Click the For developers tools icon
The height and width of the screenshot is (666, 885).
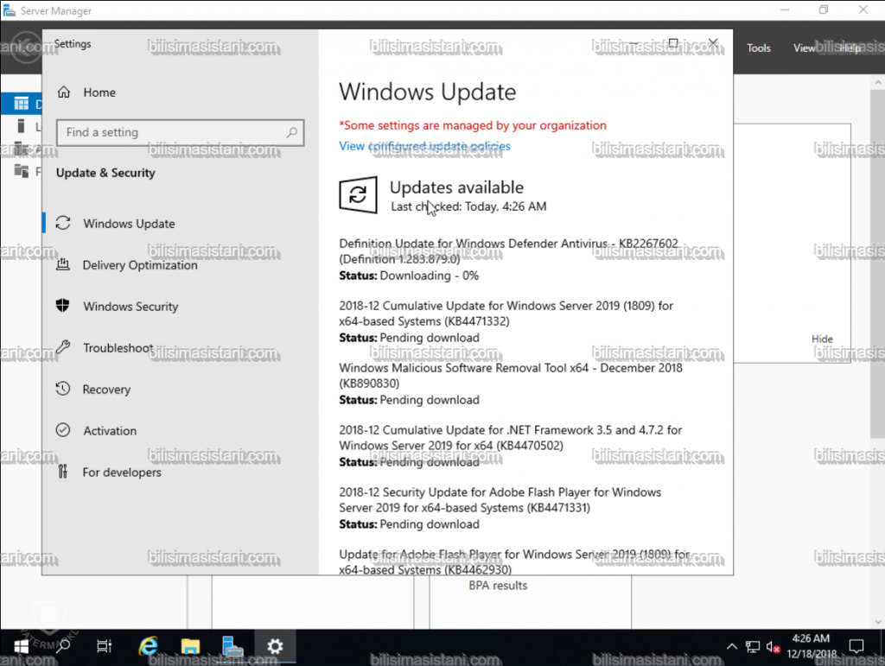pos(62,472)
